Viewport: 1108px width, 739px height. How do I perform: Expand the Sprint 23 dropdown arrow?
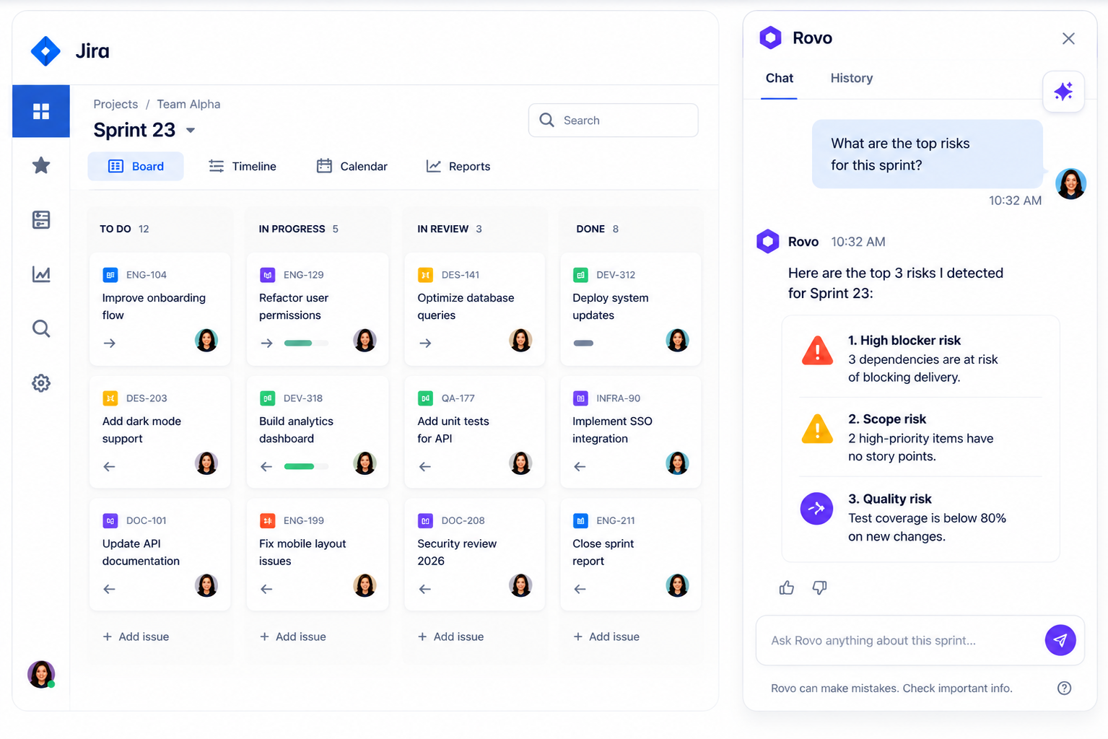(x=191, y=131)
